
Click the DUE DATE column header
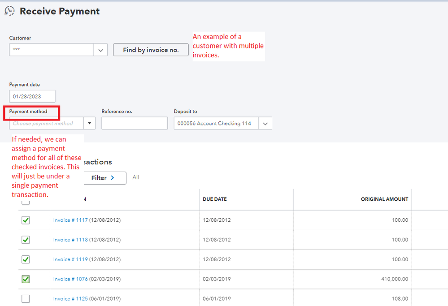(215, 199)
